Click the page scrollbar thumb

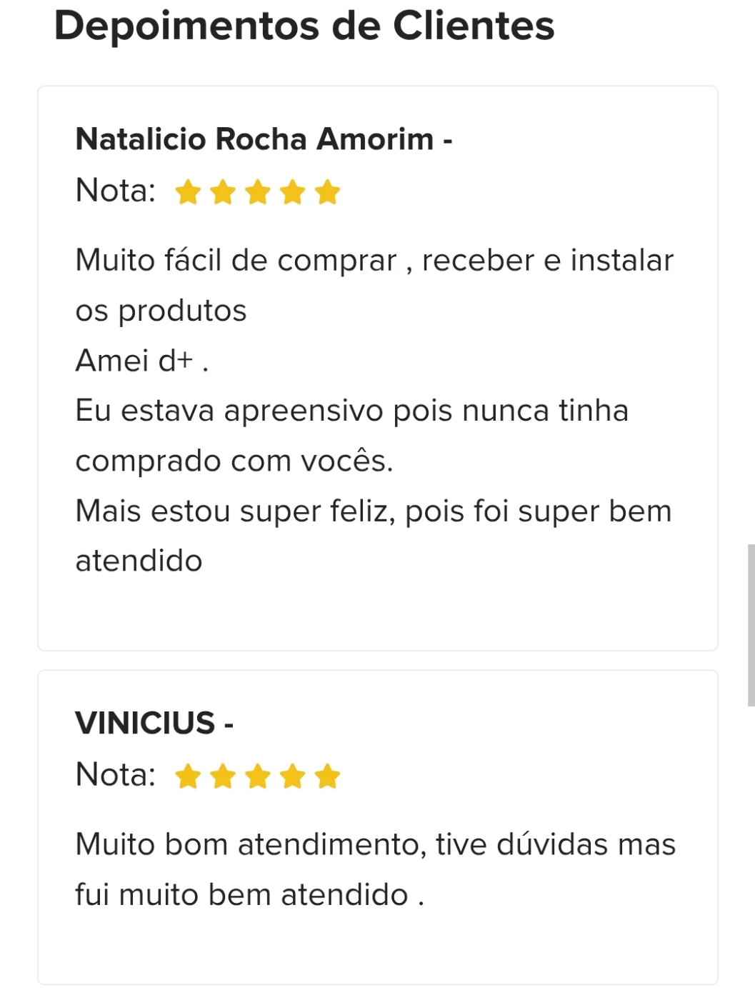pyautogui.click(x=751, y=625)
